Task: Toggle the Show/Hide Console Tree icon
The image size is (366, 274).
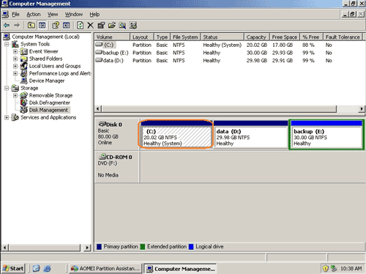Action: (42, 25)
